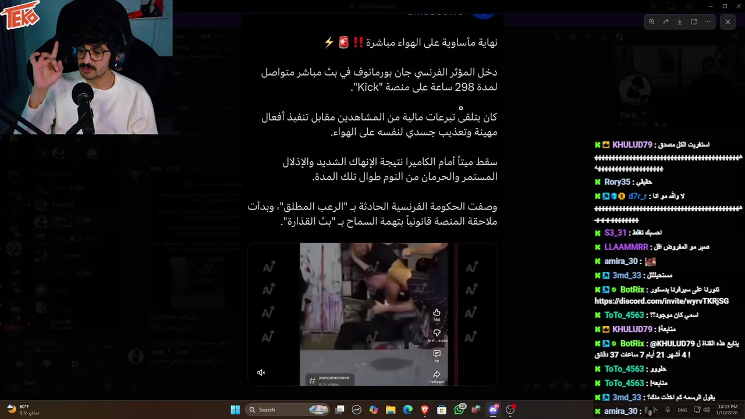Click the Arabic headline paragraph with siren emoji
745x419 pixels.
pyautogui.click(x=410, y=42)
